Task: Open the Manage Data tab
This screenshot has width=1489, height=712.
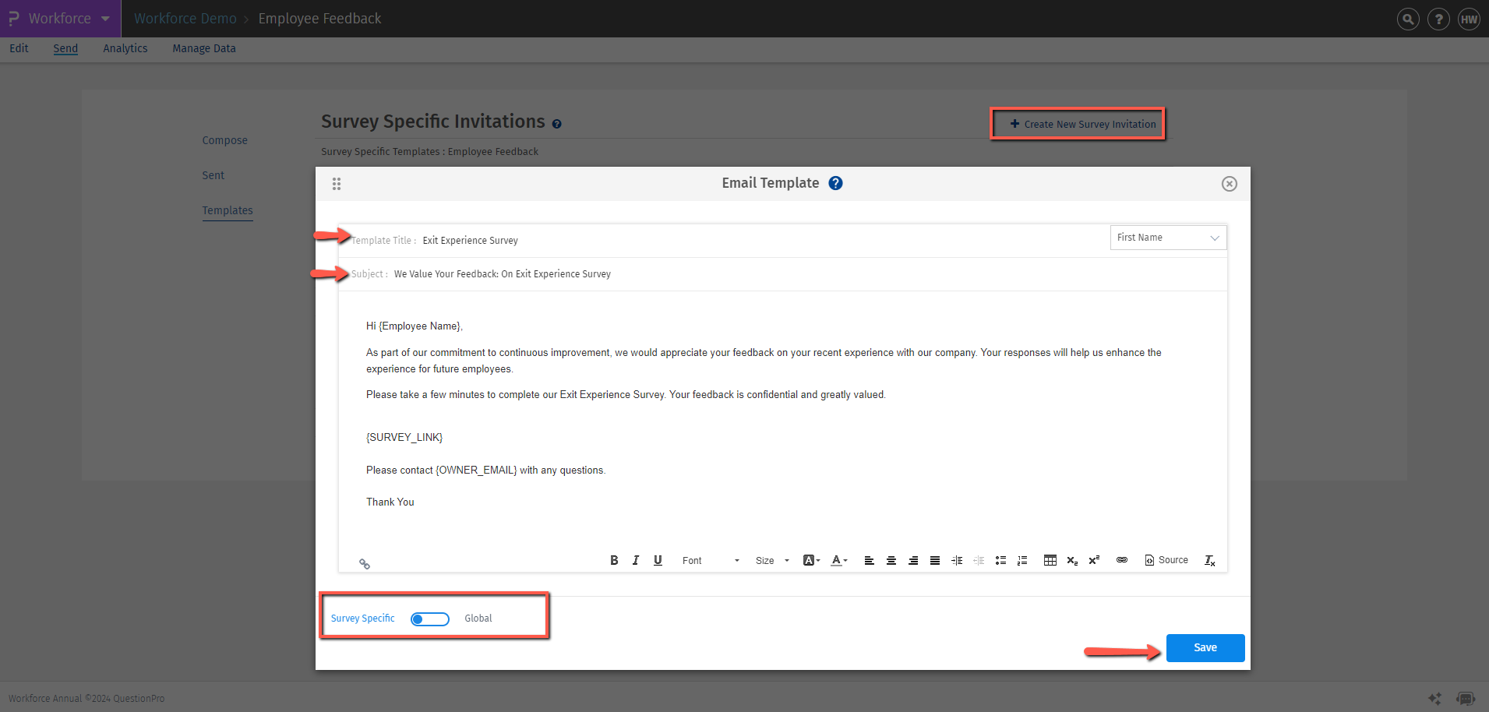Action: click(x=203, y=48)
